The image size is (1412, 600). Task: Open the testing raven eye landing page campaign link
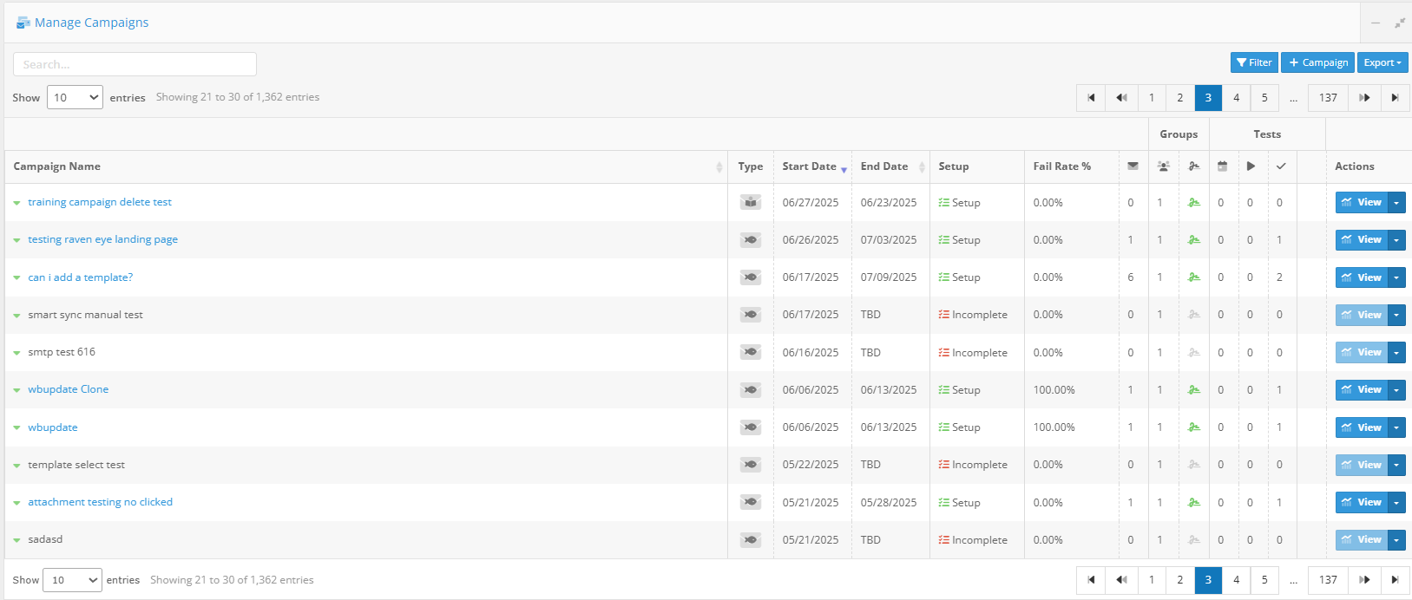102,239
